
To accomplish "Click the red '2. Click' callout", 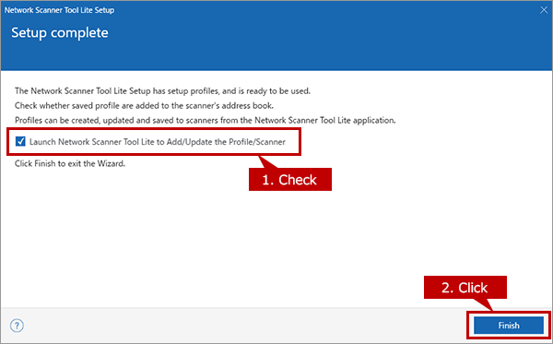I will (465, 288).
